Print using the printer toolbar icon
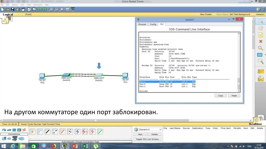 18,10
